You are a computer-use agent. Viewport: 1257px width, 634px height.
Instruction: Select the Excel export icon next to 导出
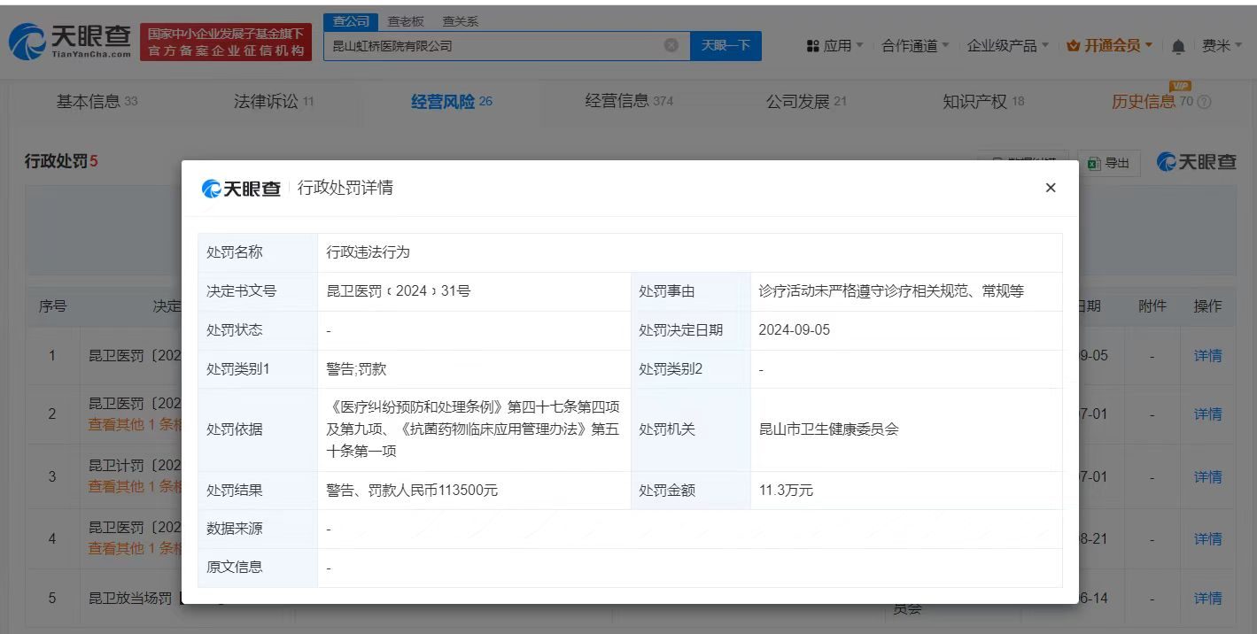(x=1094, y=163)
